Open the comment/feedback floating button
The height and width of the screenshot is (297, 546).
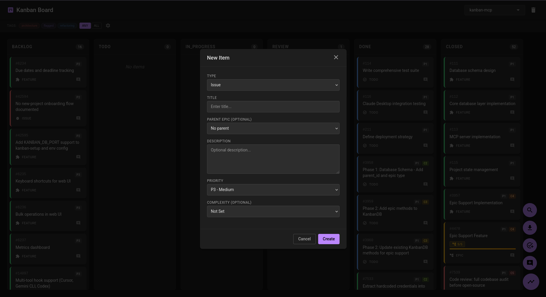click(530, 263)
